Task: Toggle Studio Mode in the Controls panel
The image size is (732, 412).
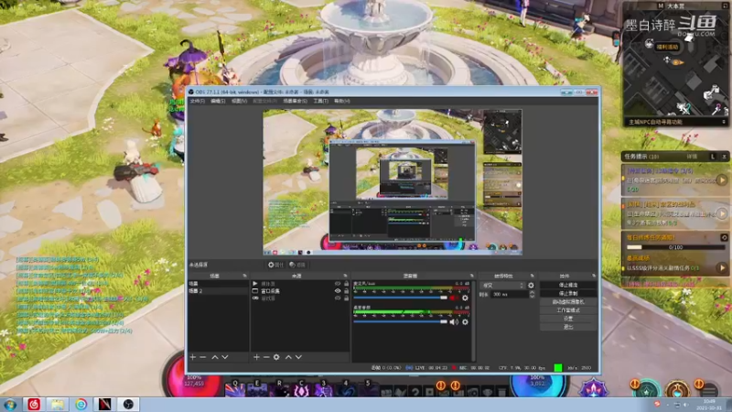Action: 568,310
